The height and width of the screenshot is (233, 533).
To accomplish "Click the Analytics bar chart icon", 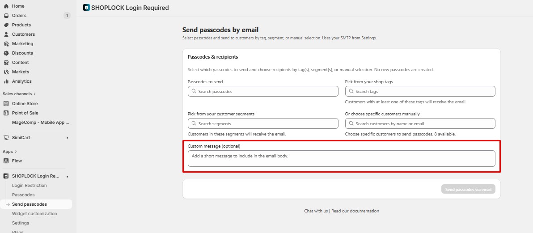I will (x=6, y=81).
